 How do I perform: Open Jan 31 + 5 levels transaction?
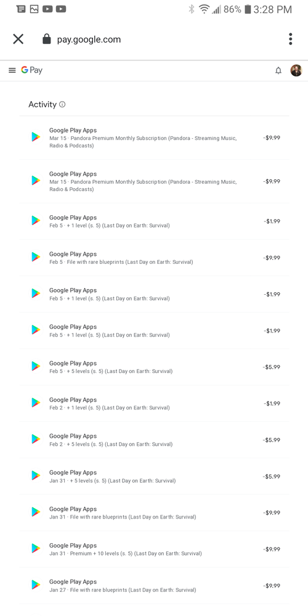[x=154, y=476]
